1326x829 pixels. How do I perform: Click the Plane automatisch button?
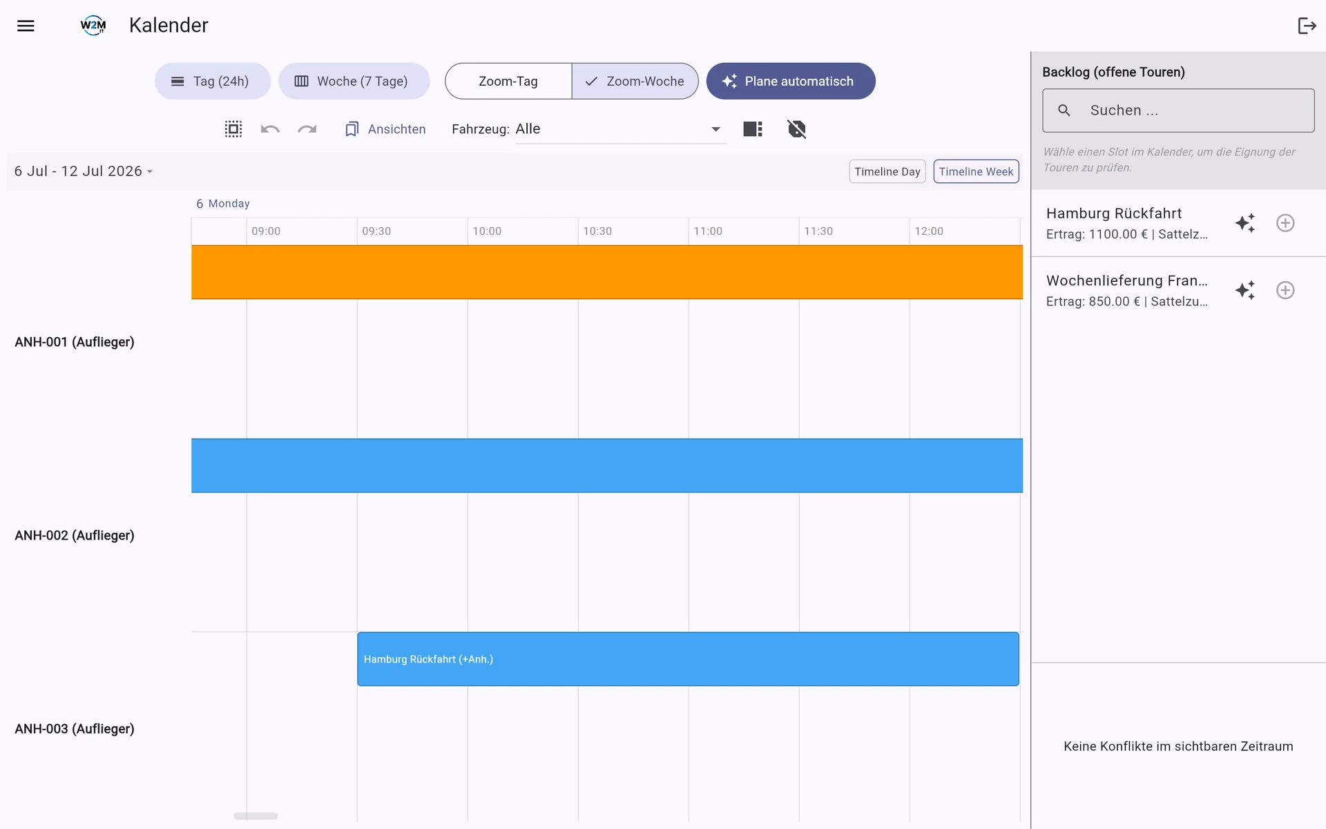pyautogui.click(x=791, y=82)
